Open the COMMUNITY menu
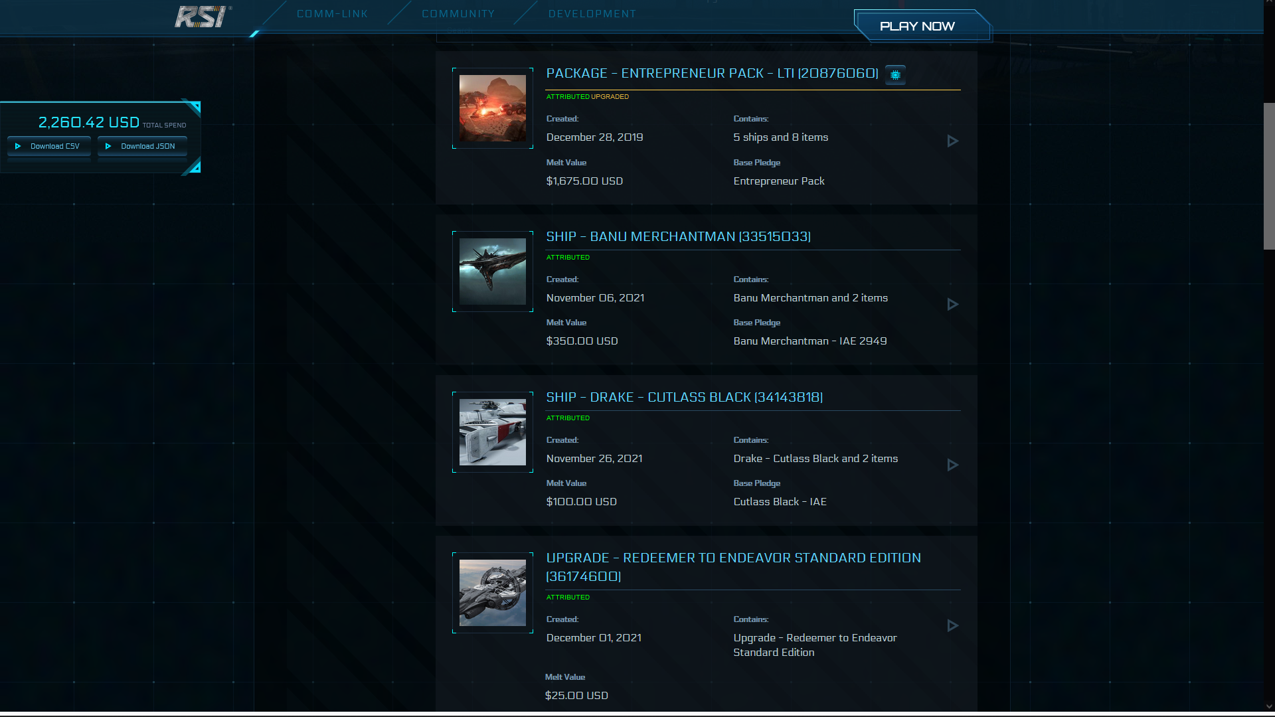The width and height of the screenshot is (1275, 717). 458,14
